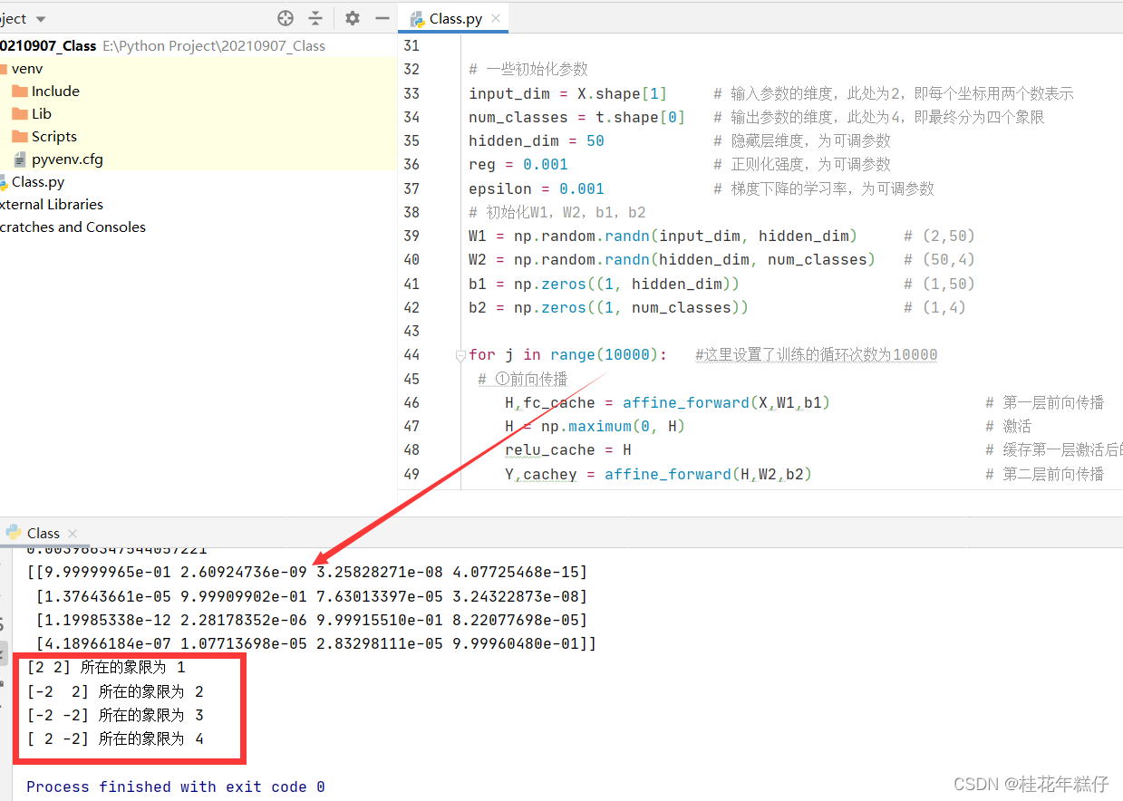Click the b2 = np.zeros line
The image size is (1123, 801).
click(609, 307)
